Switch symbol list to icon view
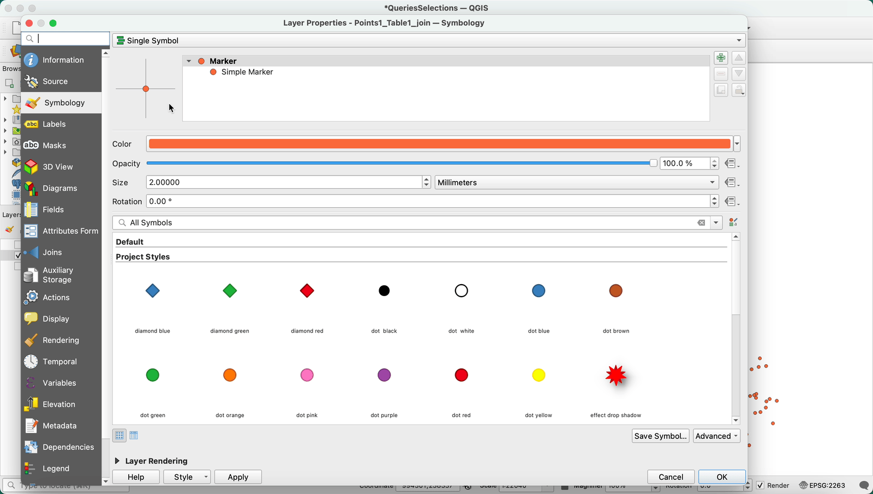 [x=119, y=435]
